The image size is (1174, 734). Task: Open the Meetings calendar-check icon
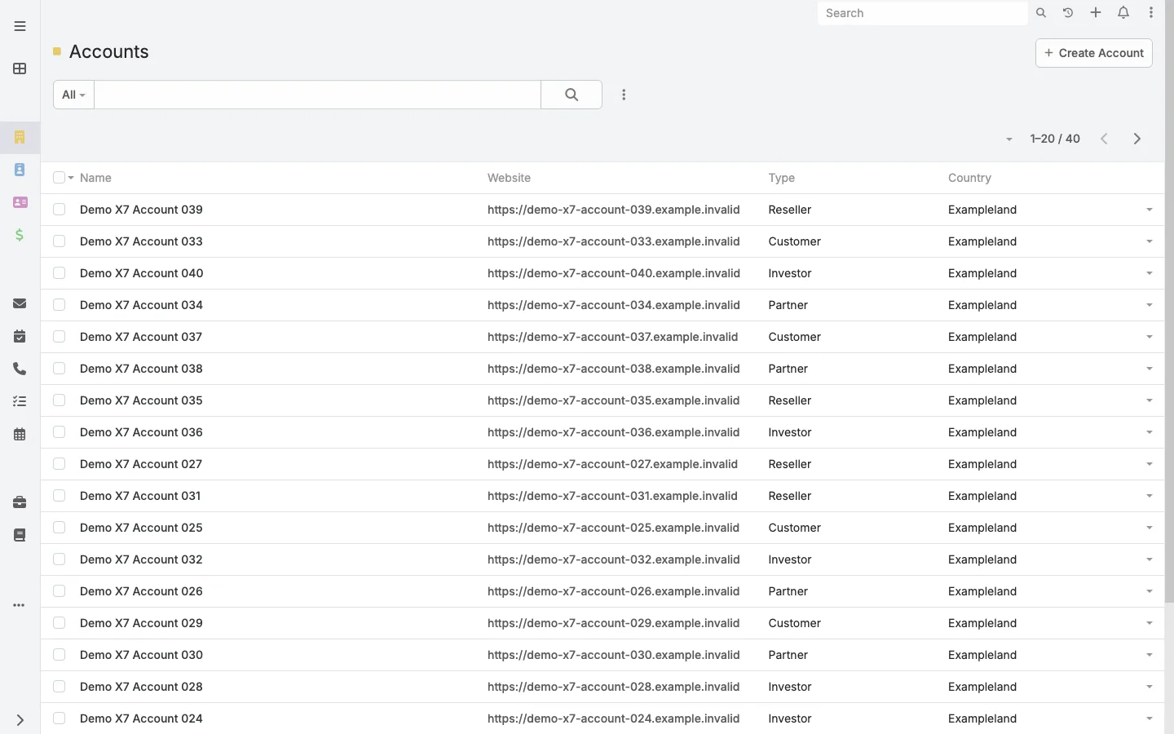point(20,336)
